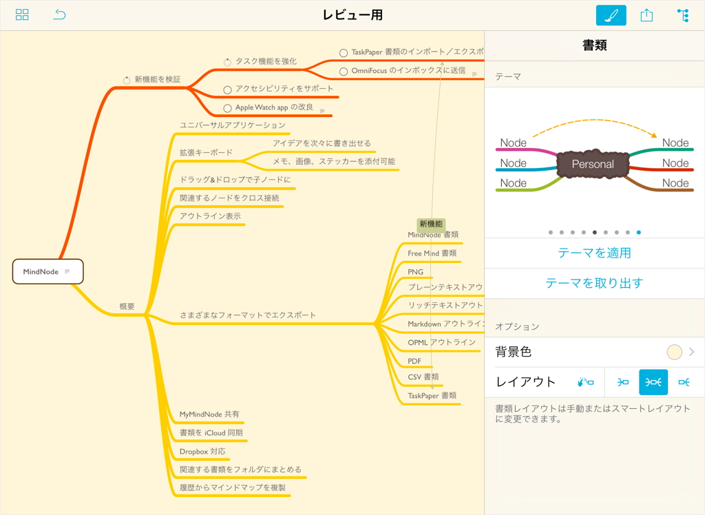Viewport: 705px width, 515px height.
Task: Select the ユニバーサルアプリケーション node
Action: (233, 125)
